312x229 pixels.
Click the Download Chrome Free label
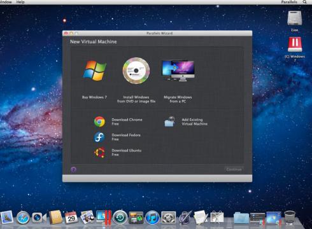[127, 121]
